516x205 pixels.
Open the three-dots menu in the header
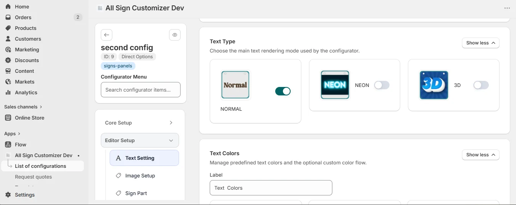point(507,8)
